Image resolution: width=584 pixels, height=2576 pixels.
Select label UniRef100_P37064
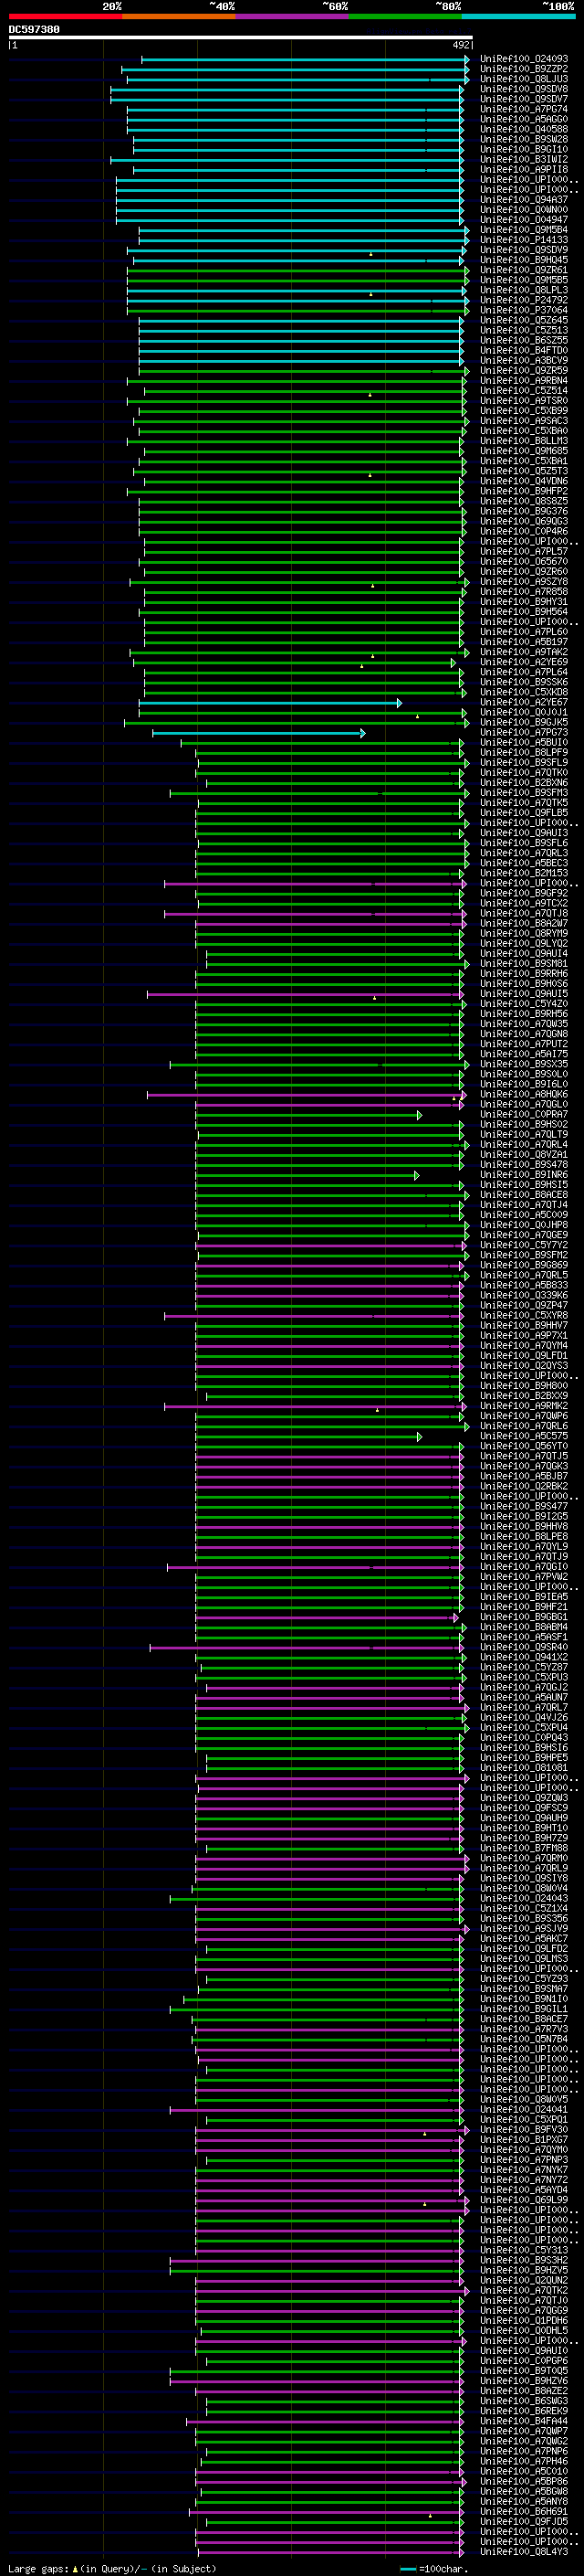[x=524, y=310]
